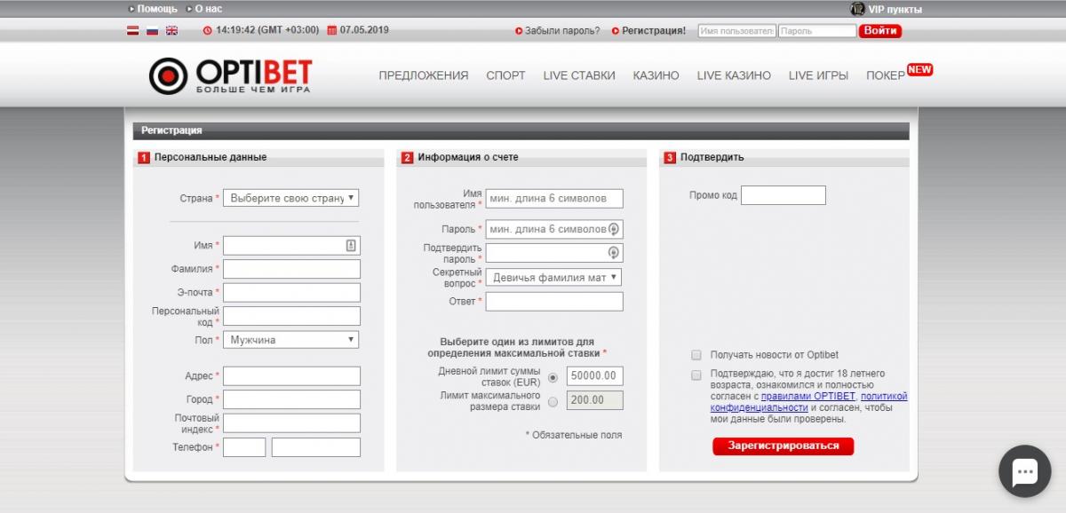This screenshot has height=513, width=1066.
Task: Click the Фамилия input field
Action: (291, 269)
